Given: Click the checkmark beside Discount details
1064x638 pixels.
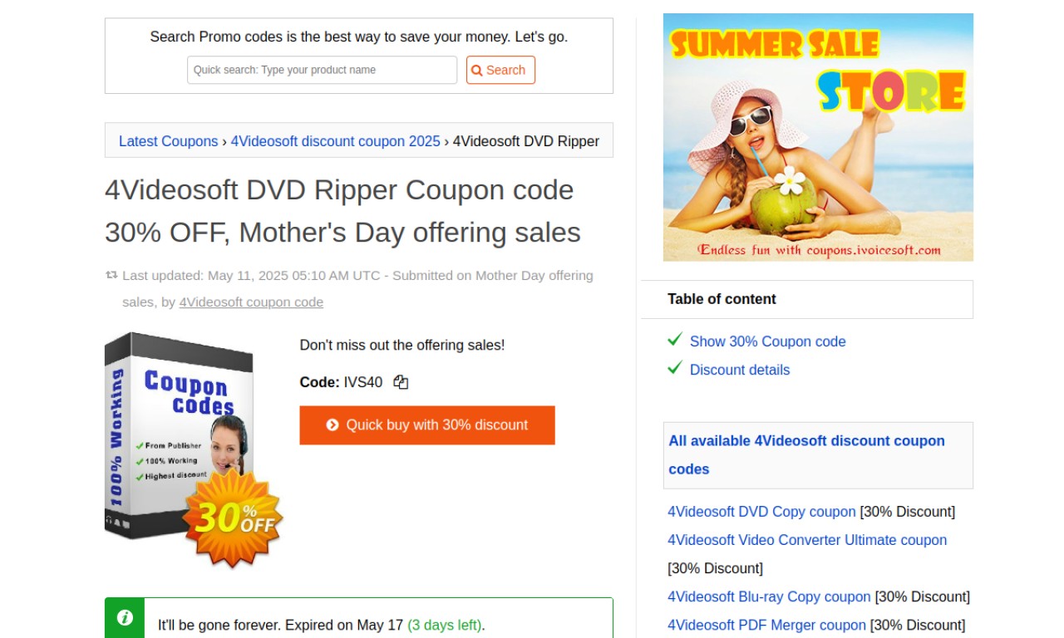Looking at the screenshot, I should [675, 368].
